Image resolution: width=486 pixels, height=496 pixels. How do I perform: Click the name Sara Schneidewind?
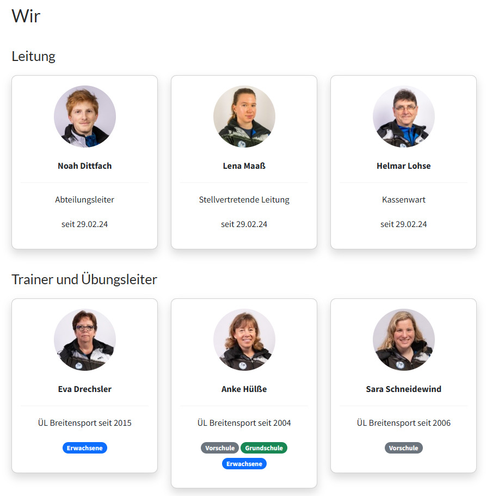pos(403,389)
